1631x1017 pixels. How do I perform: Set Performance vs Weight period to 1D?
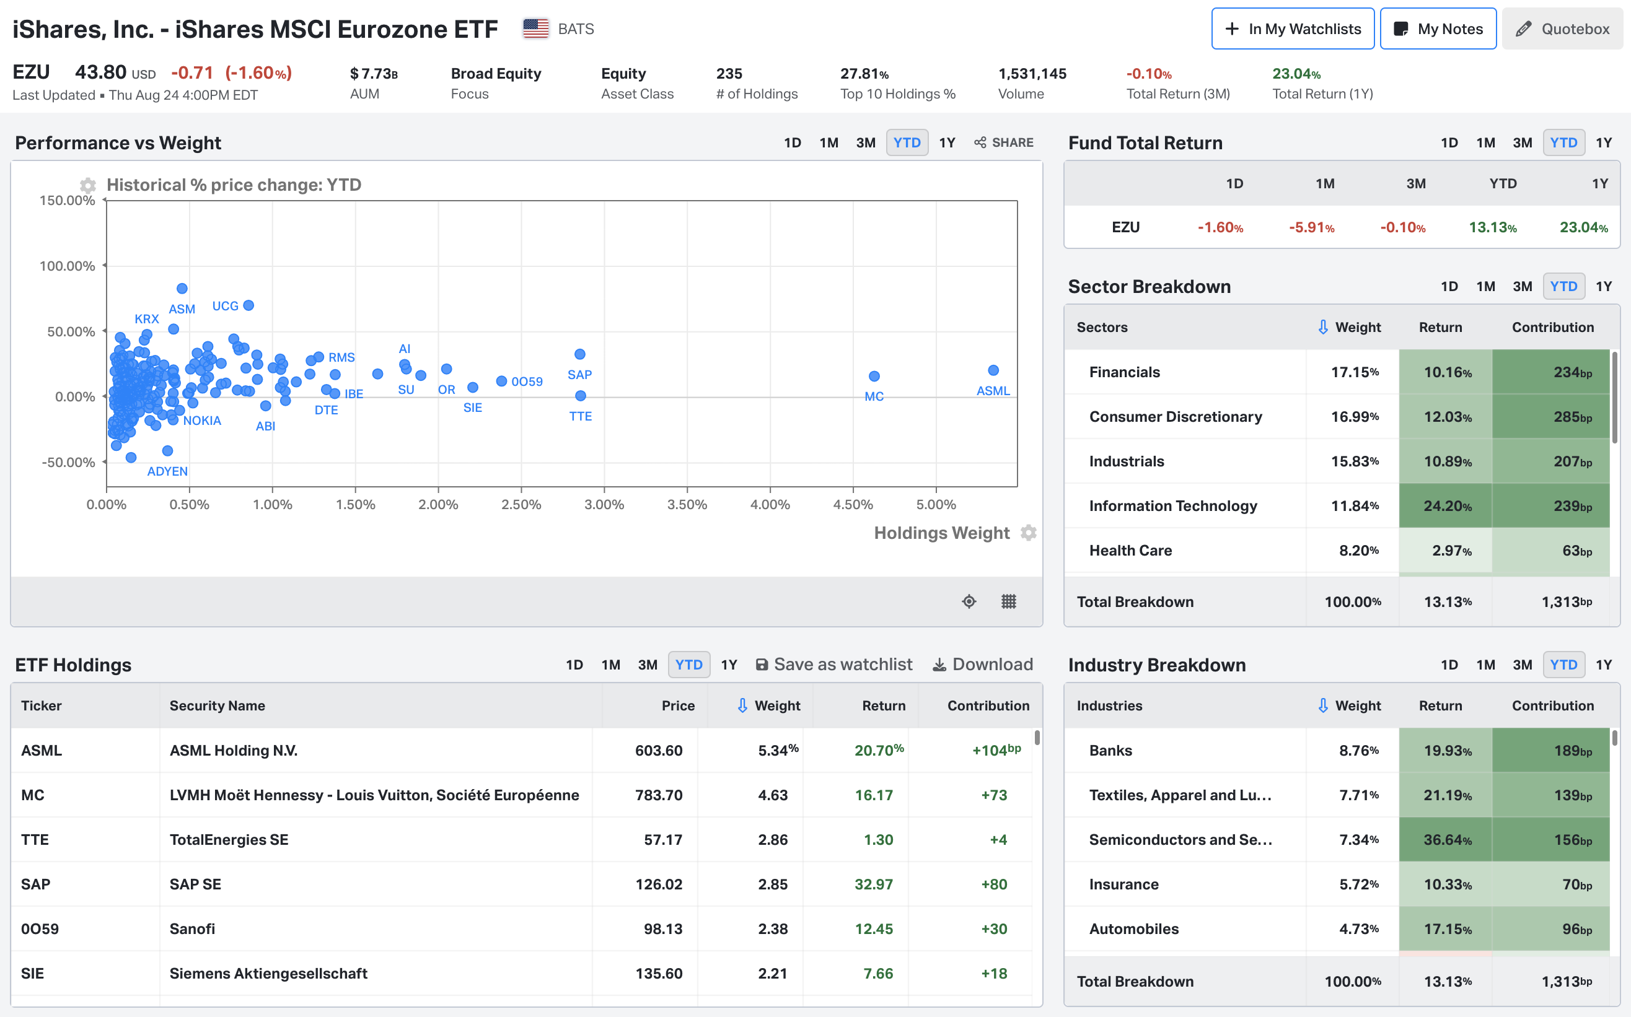coord(793,142)
